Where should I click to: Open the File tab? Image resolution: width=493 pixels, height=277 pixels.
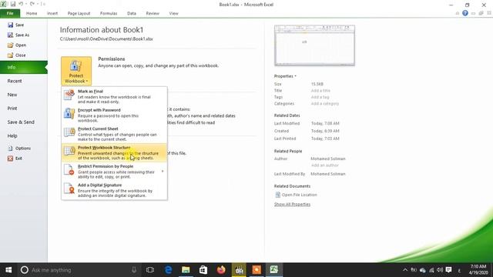[10, 13]
